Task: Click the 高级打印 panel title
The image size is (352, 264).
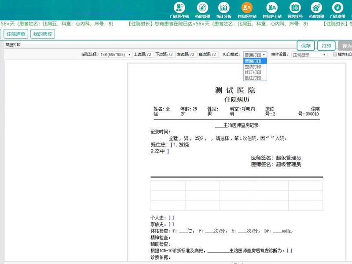Action: pos(13,45)
